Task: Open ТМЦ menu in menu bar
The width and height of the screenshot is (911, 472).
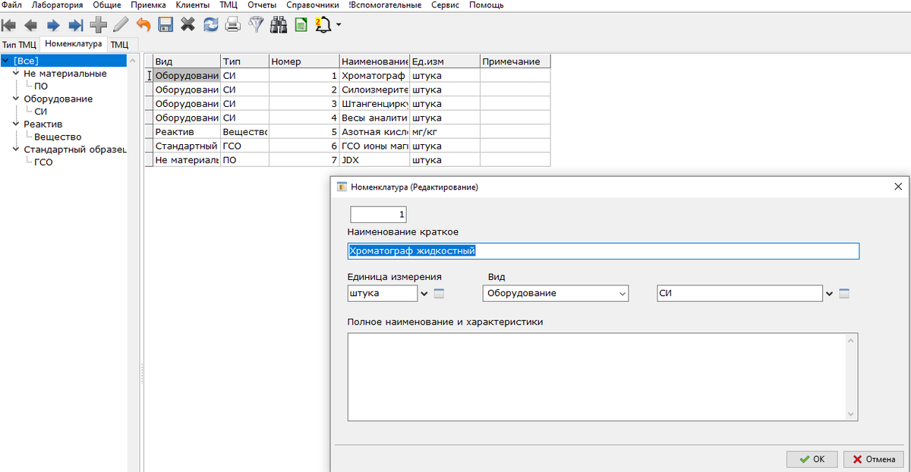Action: tap(229, 5)
